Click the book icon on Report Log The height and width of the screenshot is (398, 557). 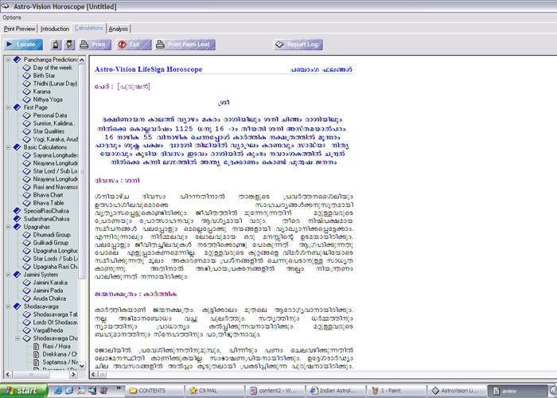(x=279, y=45)
